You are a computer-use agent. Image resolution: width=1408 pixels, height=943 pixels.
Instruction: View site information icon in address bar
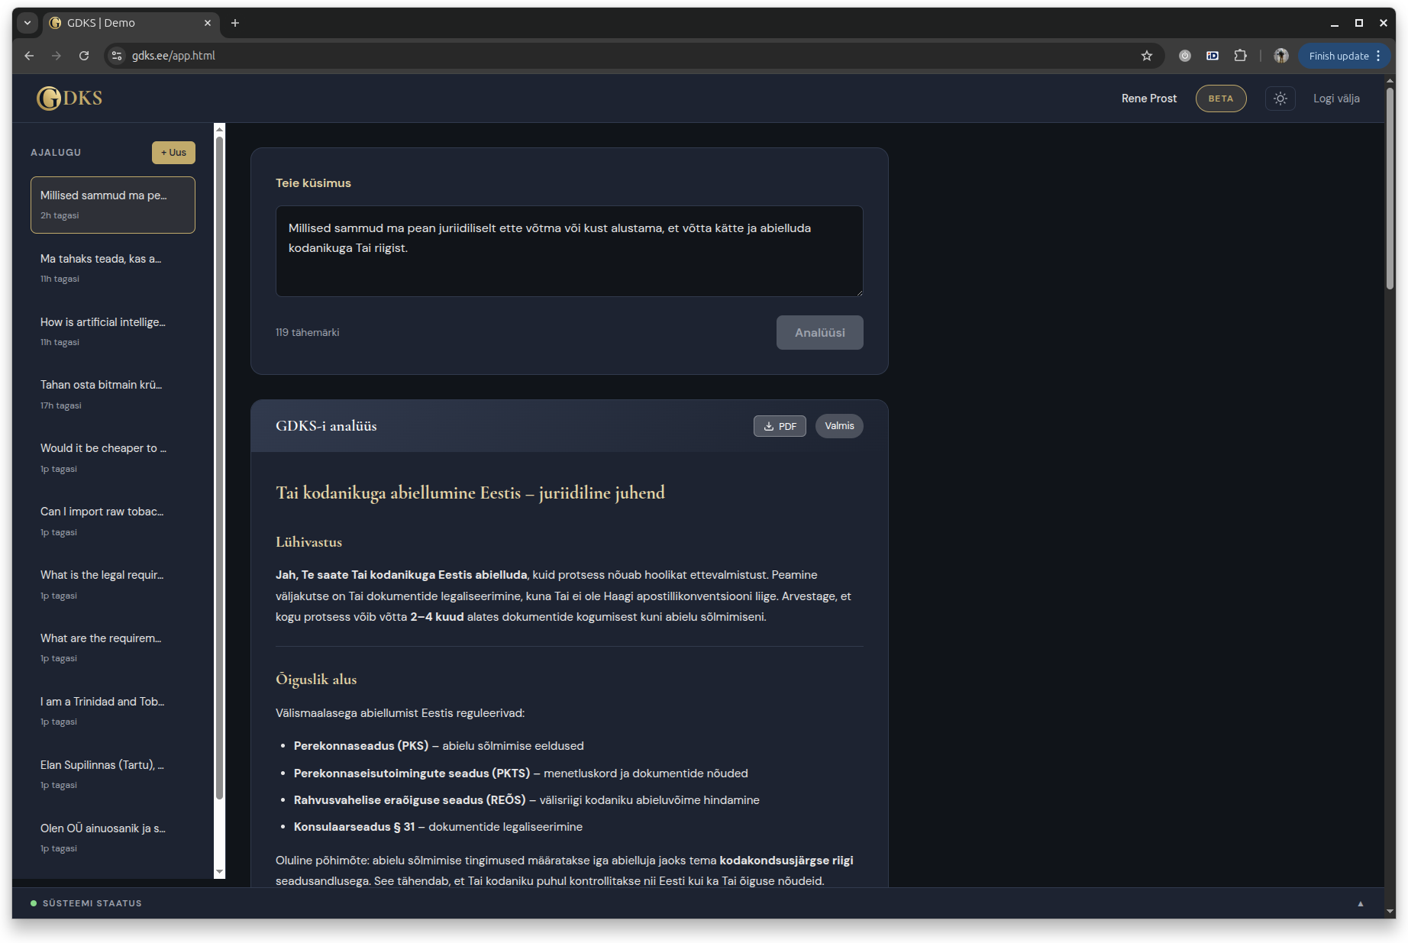pos(117,56)
